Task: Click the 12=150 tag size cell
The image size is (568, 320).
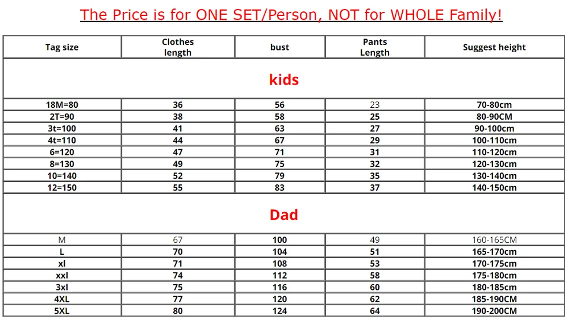Action: 62,187
